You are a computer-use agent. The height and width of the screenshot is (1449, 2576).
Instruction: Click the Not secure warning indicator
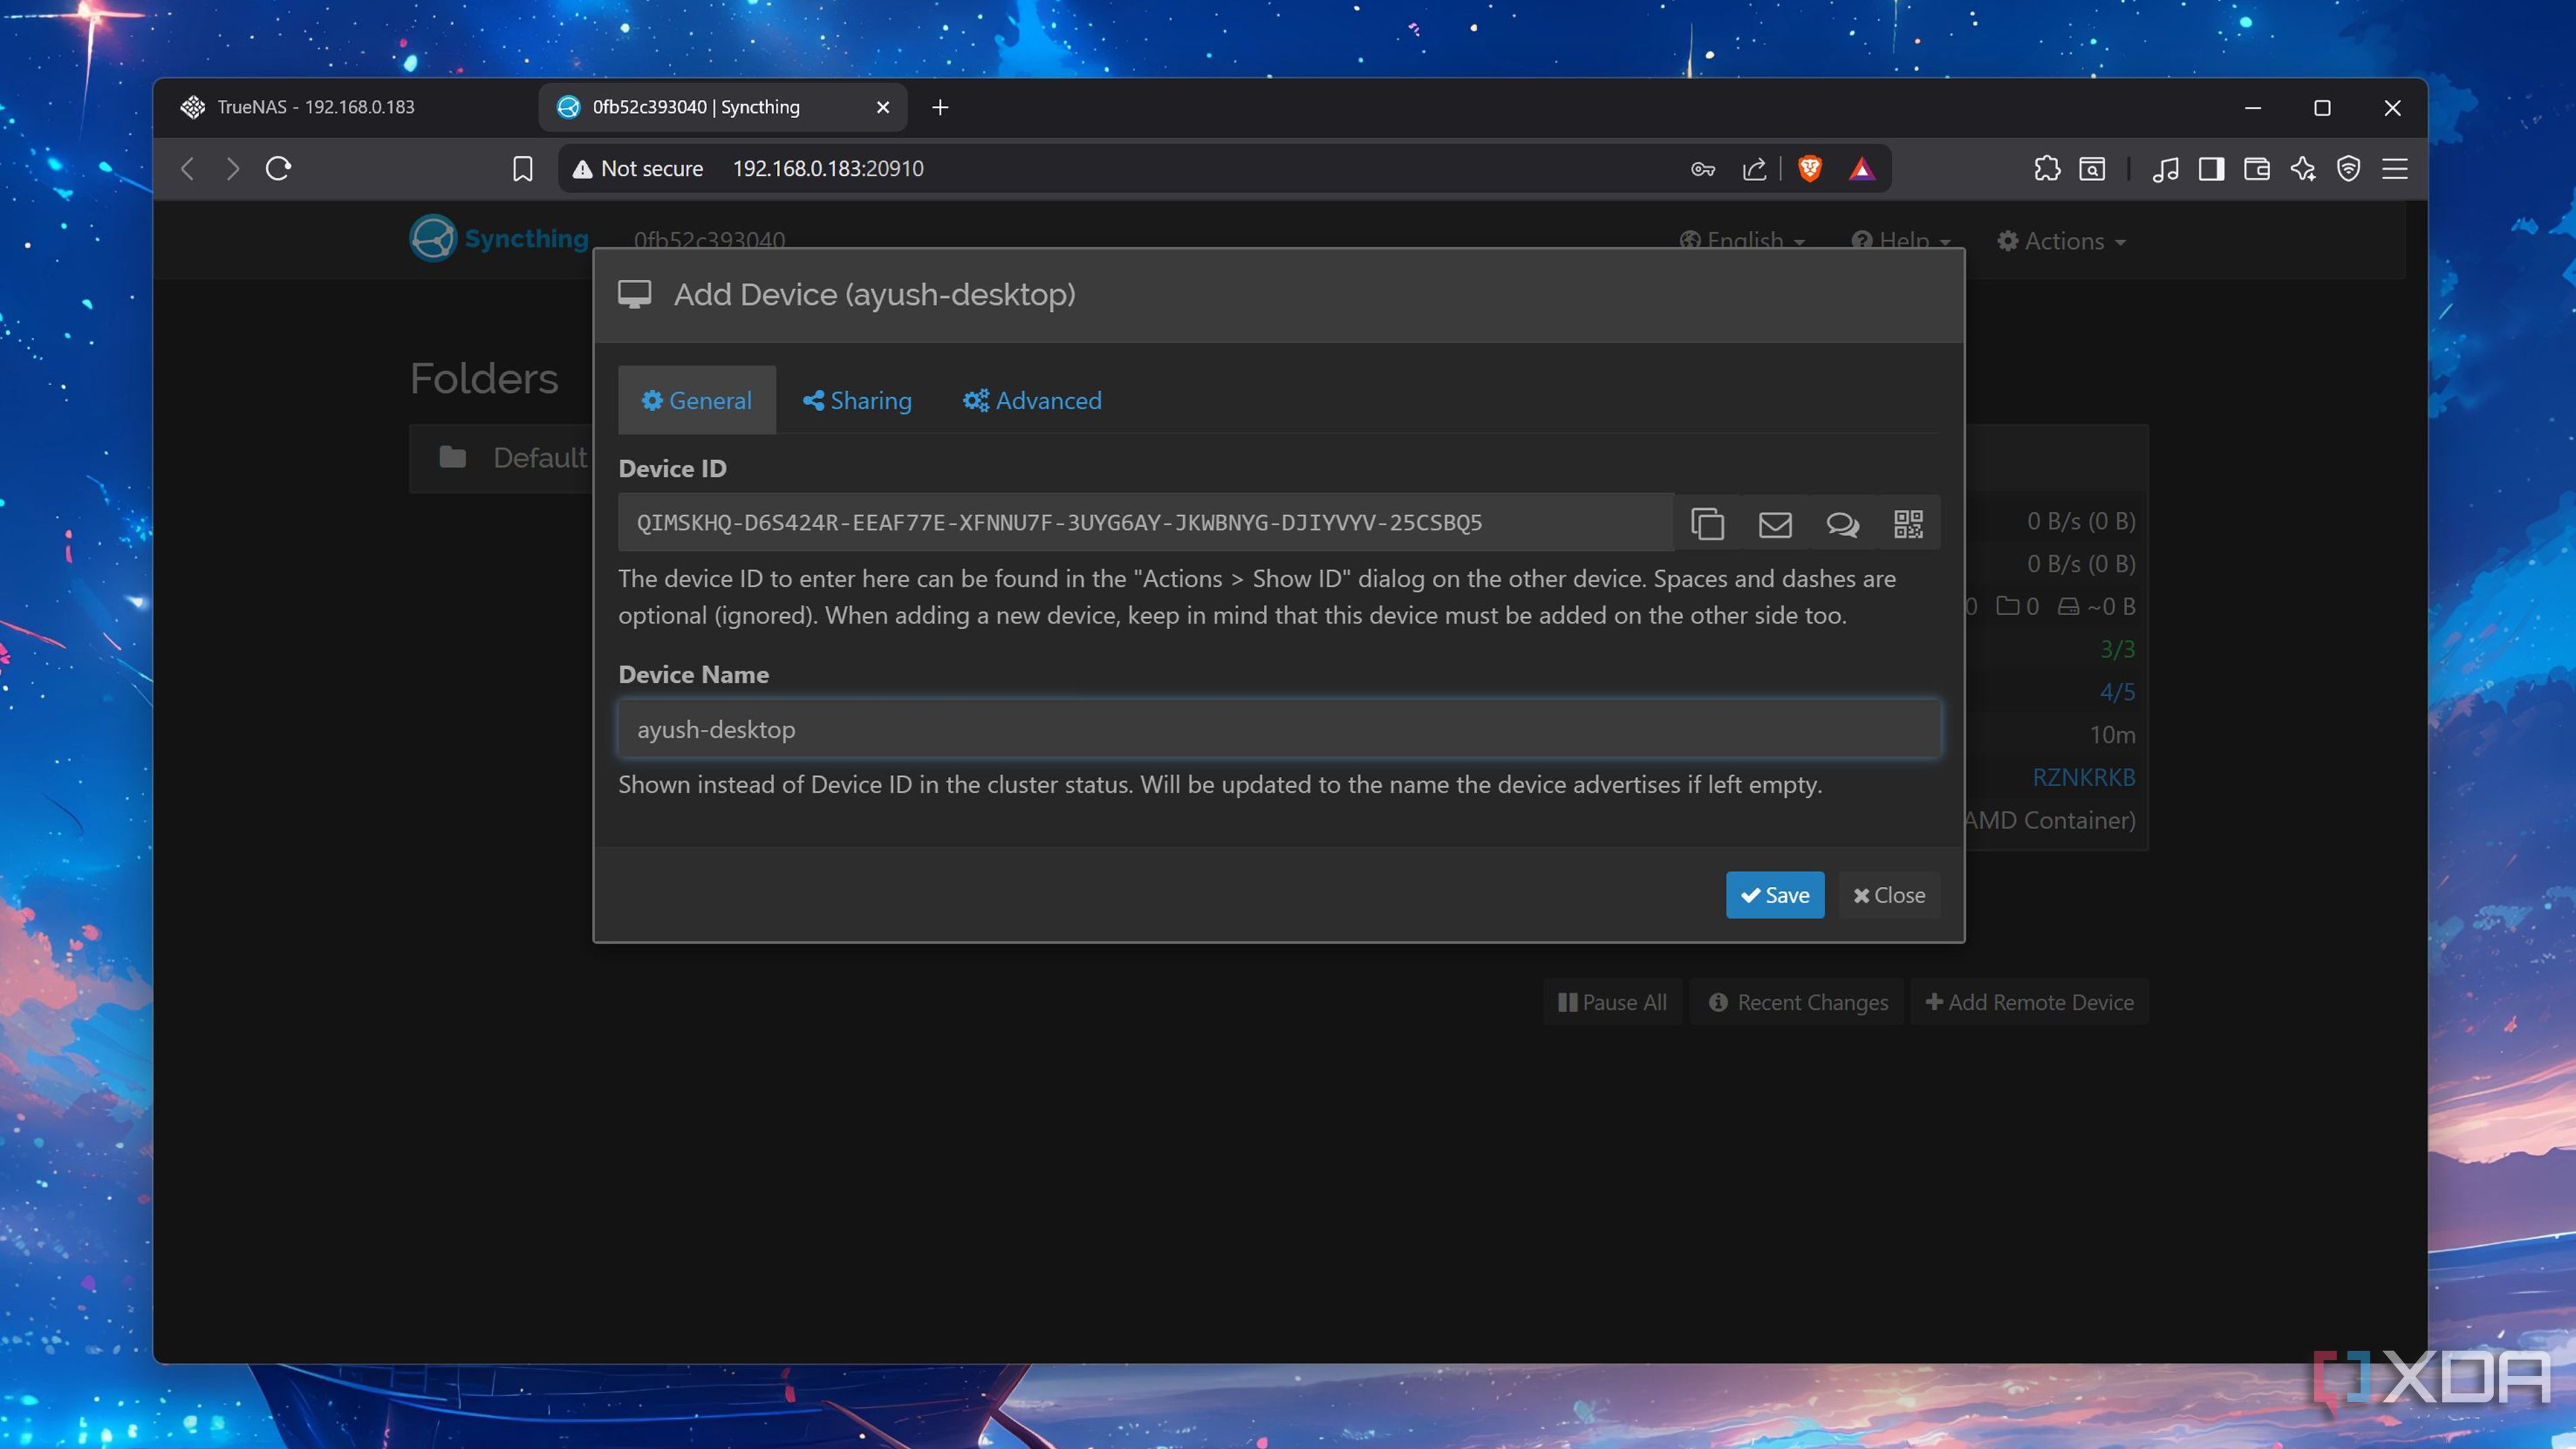pos(638,169)
